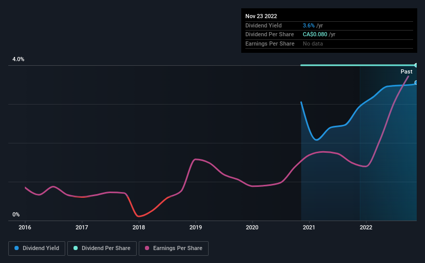Click the teal Dividend Per Share legend dot
Screen dimensions: 425x263
pyautogui.click(x=76, y=249)
